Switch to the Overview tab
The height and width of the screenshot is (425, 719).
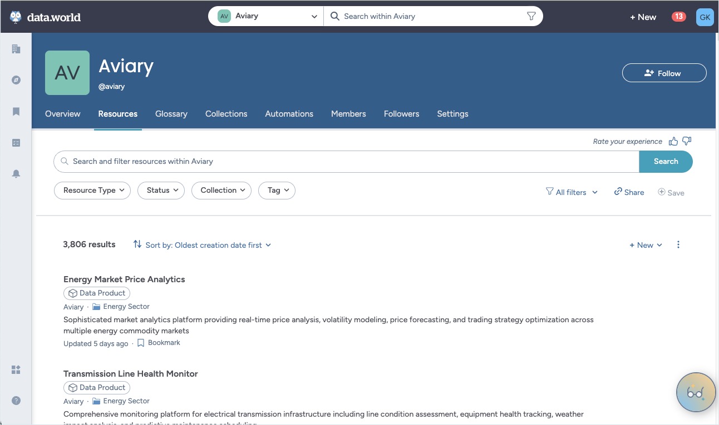point(63,114)
